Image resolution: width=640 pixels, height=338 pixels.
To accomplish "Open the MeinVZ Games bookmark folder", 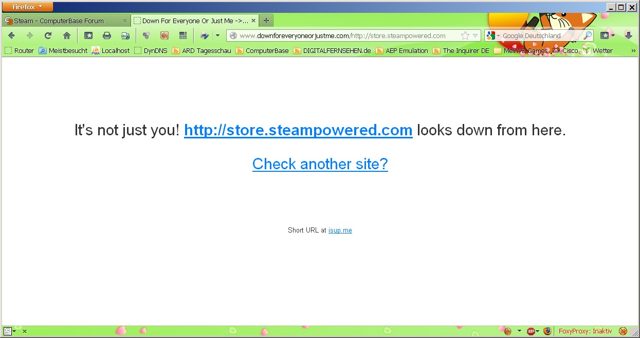I will (x=521, y=50).
